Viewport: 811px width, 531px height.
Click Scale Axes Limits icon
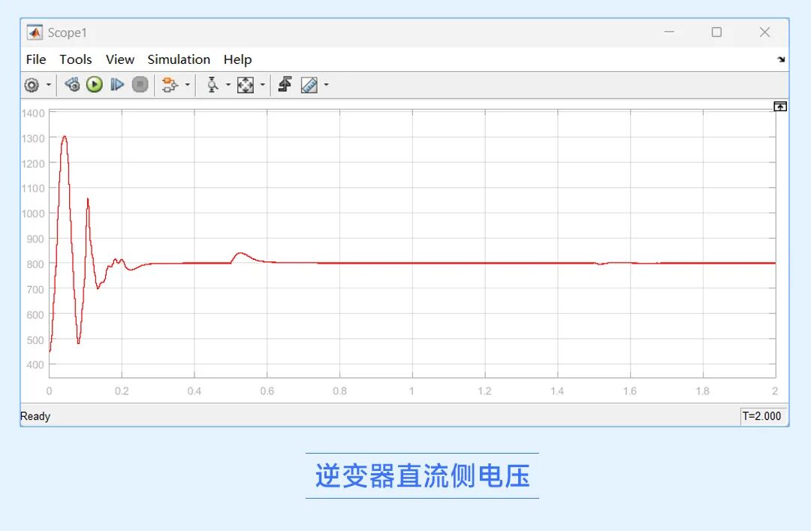(x=246, y=85)
